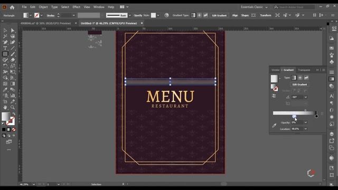Choose Radial Gradient type in panel
338x190 pixels.
300,78
